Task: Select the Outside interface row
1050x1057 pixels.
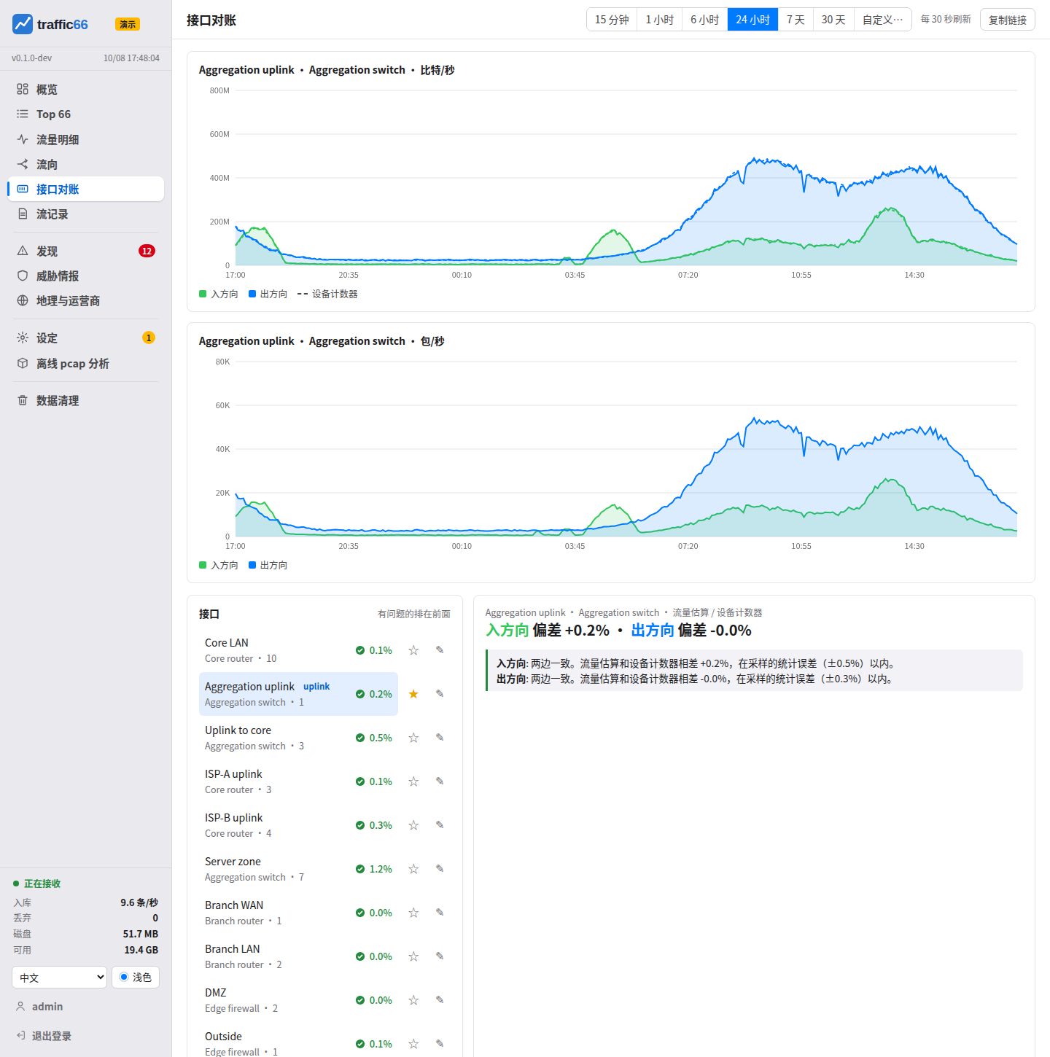Action: [x=299, y=1043]
